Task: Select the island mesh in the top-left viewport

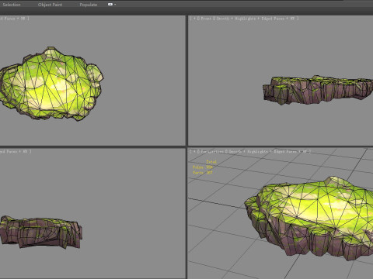Action: click(51, 84)
